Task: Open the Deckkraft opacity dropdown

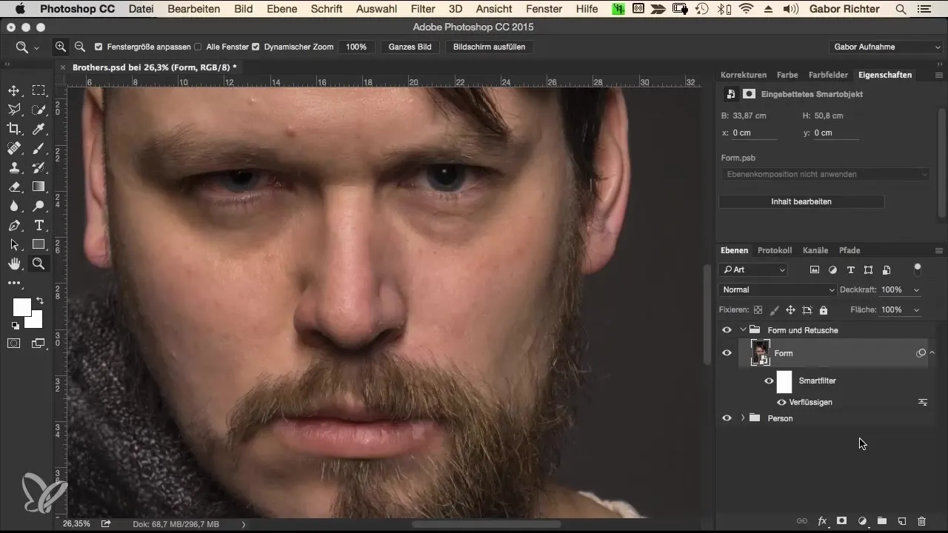Action: [917, 289]
